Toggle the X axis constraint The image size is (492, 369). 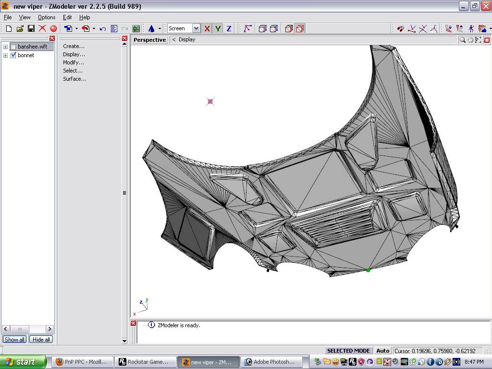[x=207, y=29]
